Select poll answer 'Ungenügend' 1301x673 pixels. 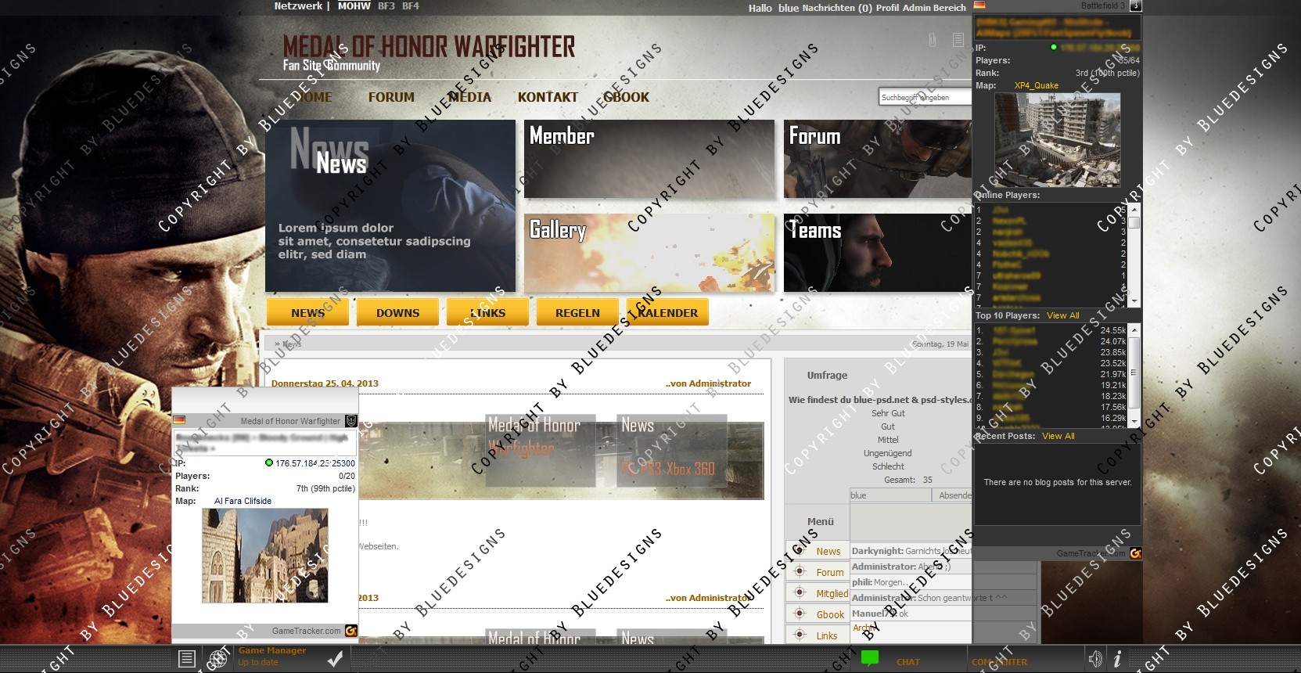(x=887, y=453)
